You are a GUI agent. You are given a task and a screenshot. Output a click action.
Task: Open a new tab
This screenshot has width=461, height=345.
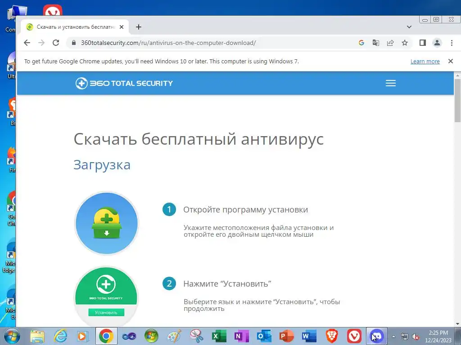139,27
